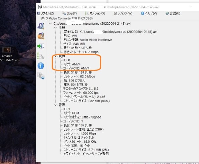199x164 pixels.
Task: Click the website documents globe sidebar icon
Action: point(41,76)
